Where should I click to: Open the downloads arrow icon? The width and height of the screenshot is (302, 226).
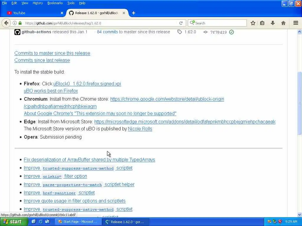273,23
